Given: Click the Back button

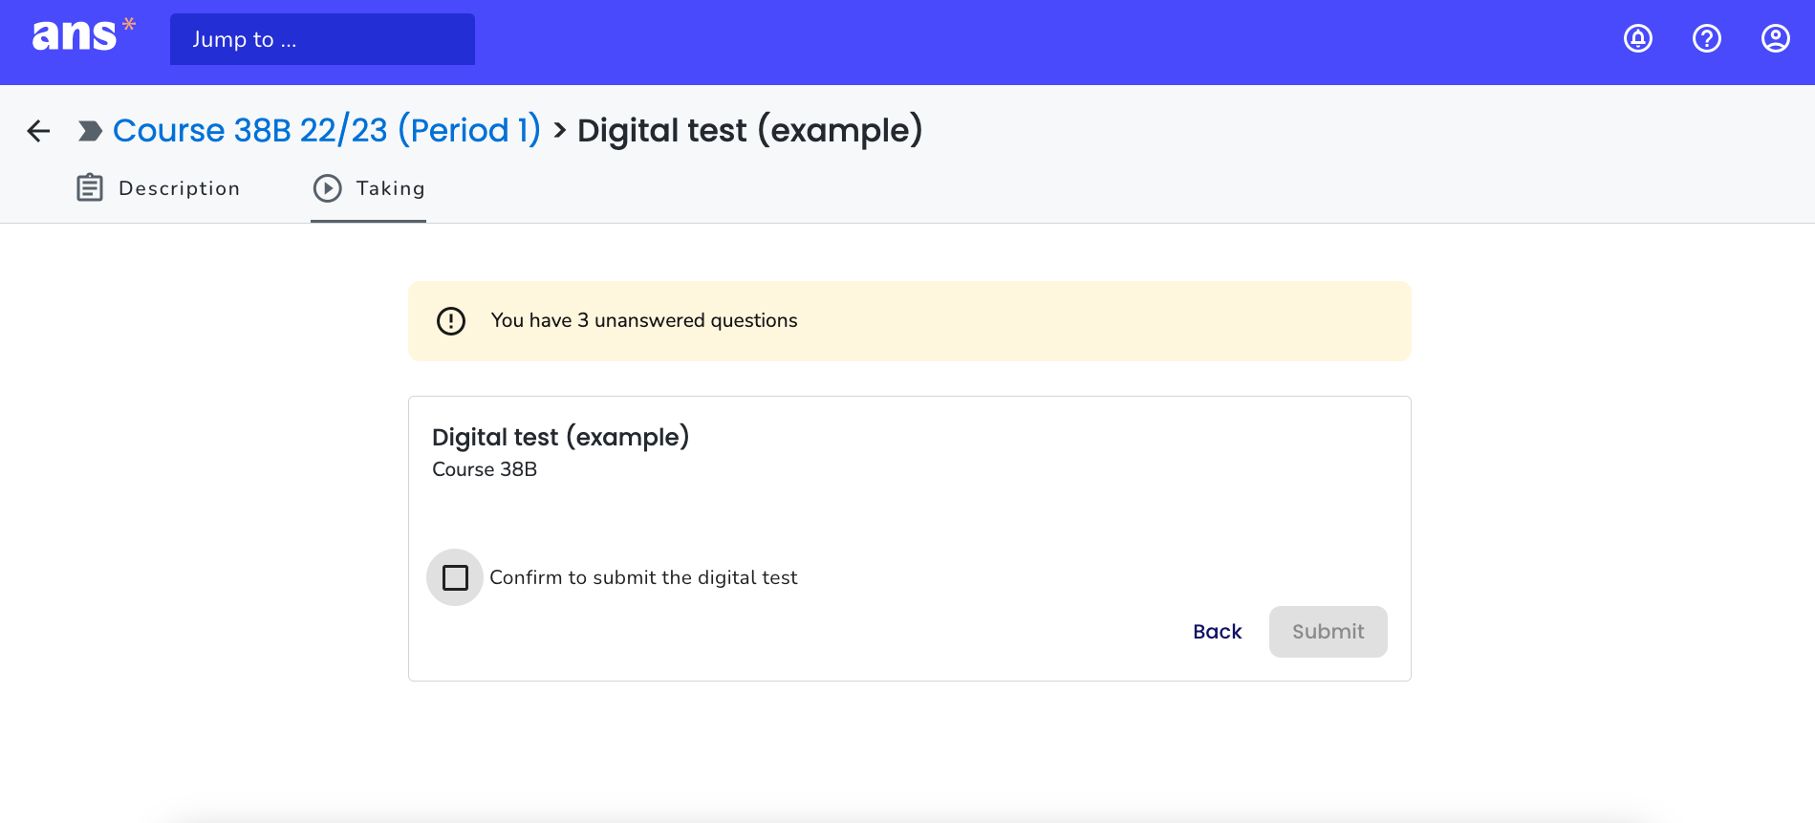Looking at the screenshot, I should (1217, 632).
